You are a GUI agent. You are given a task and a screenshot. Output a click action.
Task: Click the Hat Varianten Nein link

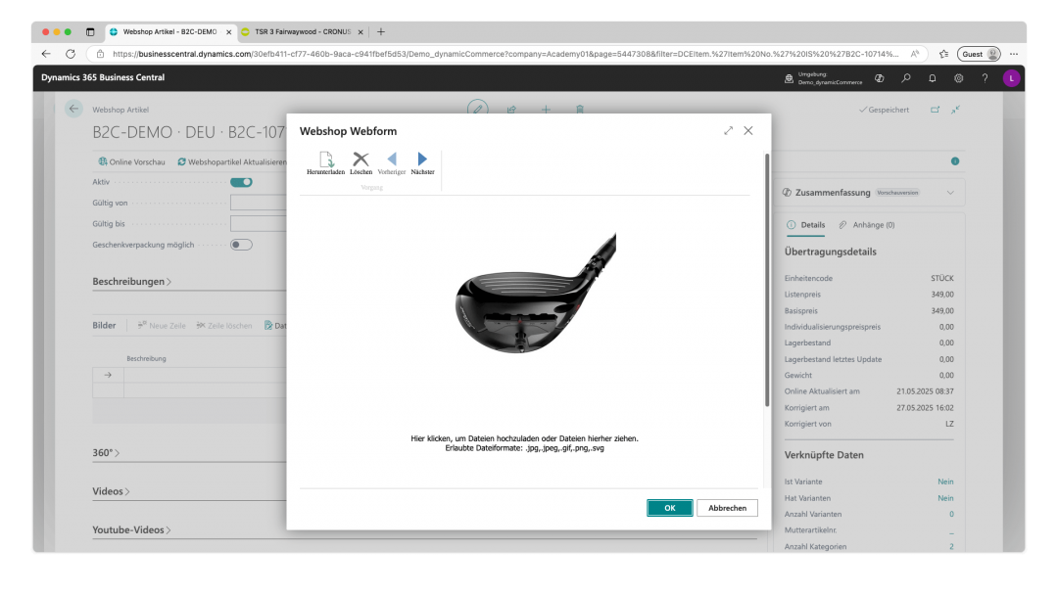click(945, 498)
